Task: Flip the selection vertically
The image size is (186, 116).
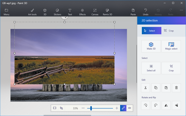Action: point(176,105)
